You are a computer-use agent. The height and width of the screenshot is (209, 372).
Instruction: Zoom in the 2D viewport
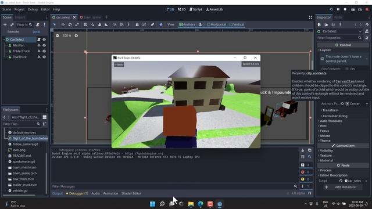76,35
